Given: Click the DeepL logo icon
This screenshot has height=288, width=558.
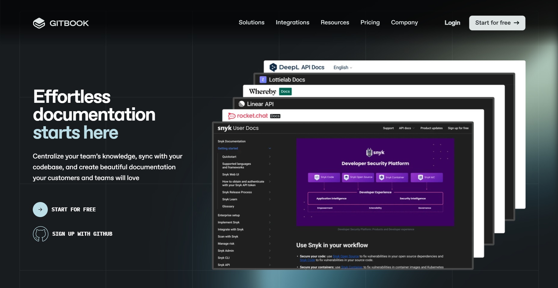Looking at the screenshot, I should coord(273,67).
